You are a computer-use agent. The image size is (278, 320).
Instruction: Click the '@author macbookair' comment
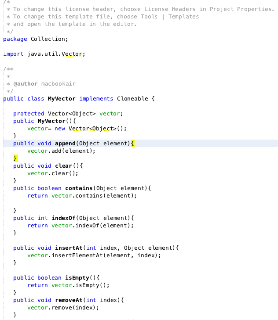tap(44, 84)
